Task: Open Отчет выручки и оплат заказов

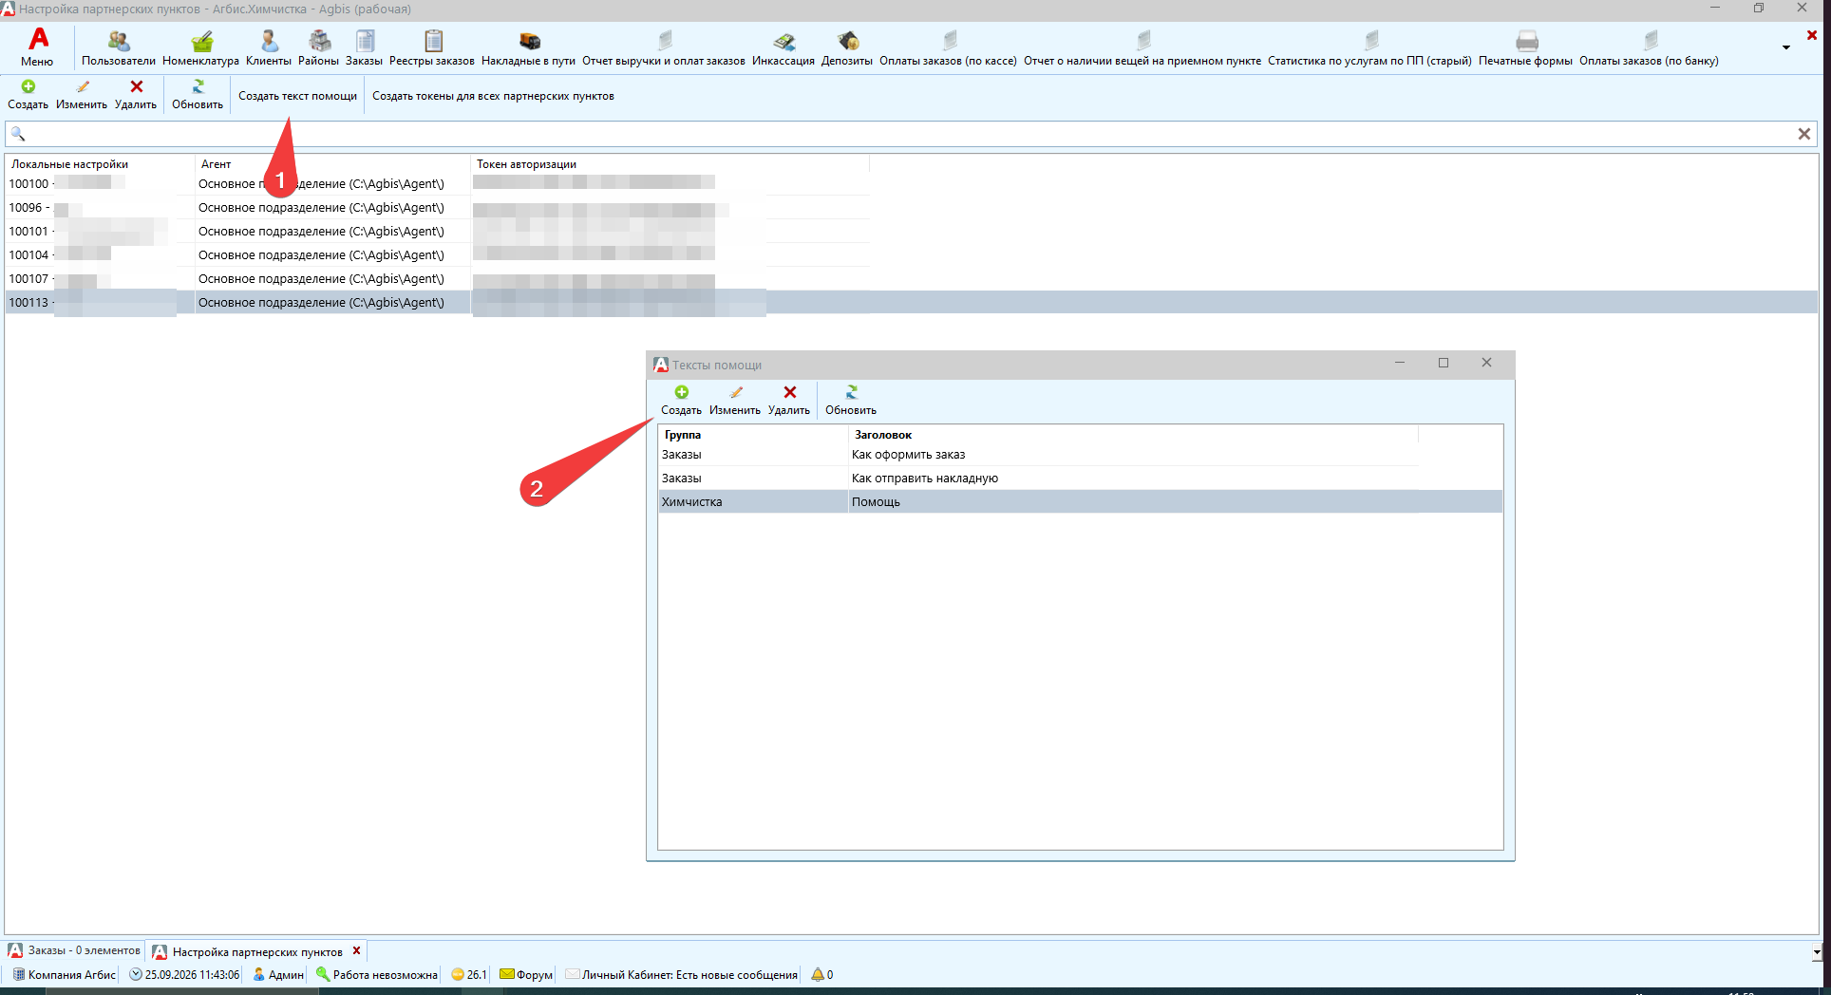Action: pos(664,47)
